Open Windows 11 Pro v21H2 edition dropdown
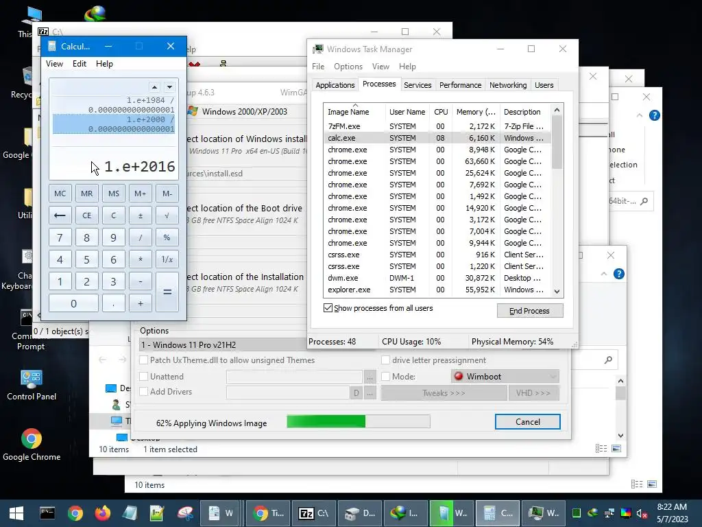Viewport: 702px width, 527px height. click(x=223, y=344)
